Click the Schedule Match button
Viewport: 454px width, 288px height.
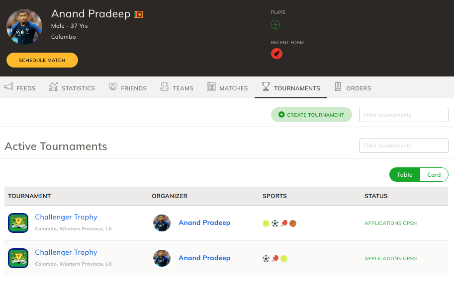[42, 60]
